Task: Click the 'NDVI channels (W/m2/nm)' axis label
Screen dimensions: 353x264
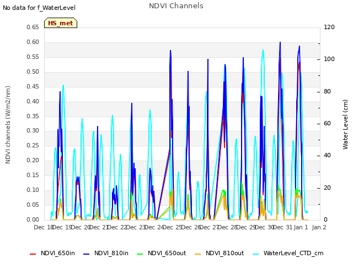Action: (8, 125)
